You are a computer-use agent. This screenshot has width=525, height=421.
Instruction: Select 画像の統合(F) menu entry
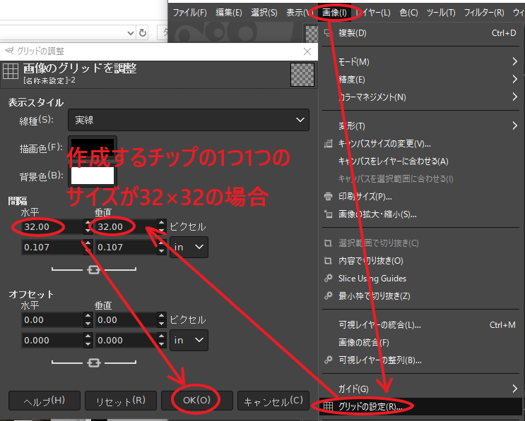pyautogui.click(x=420, y=343)
